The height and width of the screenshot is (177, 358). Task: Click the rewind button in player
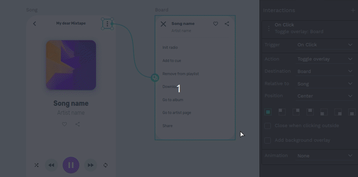coord(51,165)
